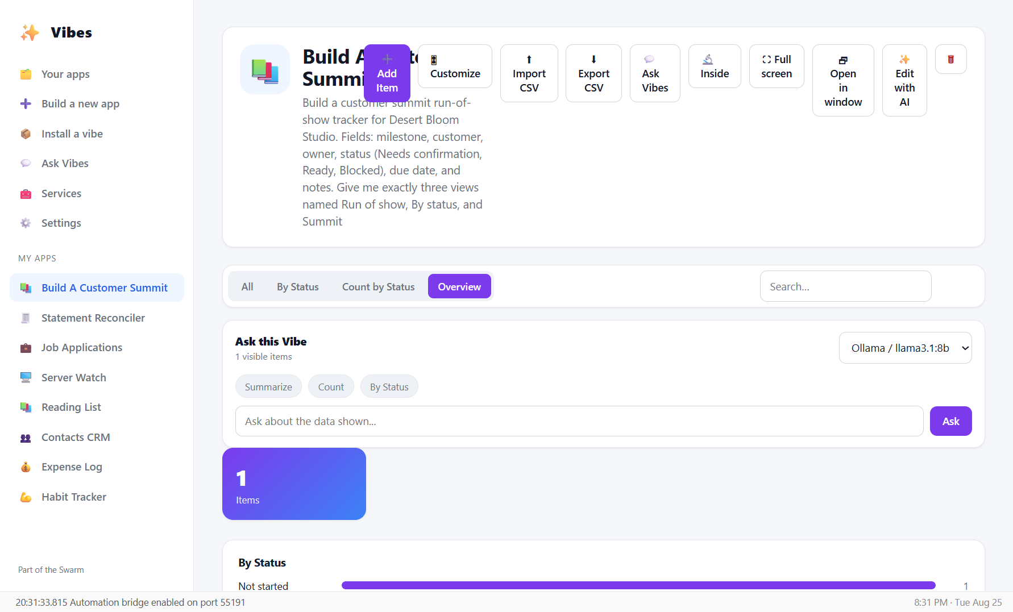Click the money bag icon beside Expense Log
Viewport: 1013px width, 612px height.
click(x=26, y=467)
